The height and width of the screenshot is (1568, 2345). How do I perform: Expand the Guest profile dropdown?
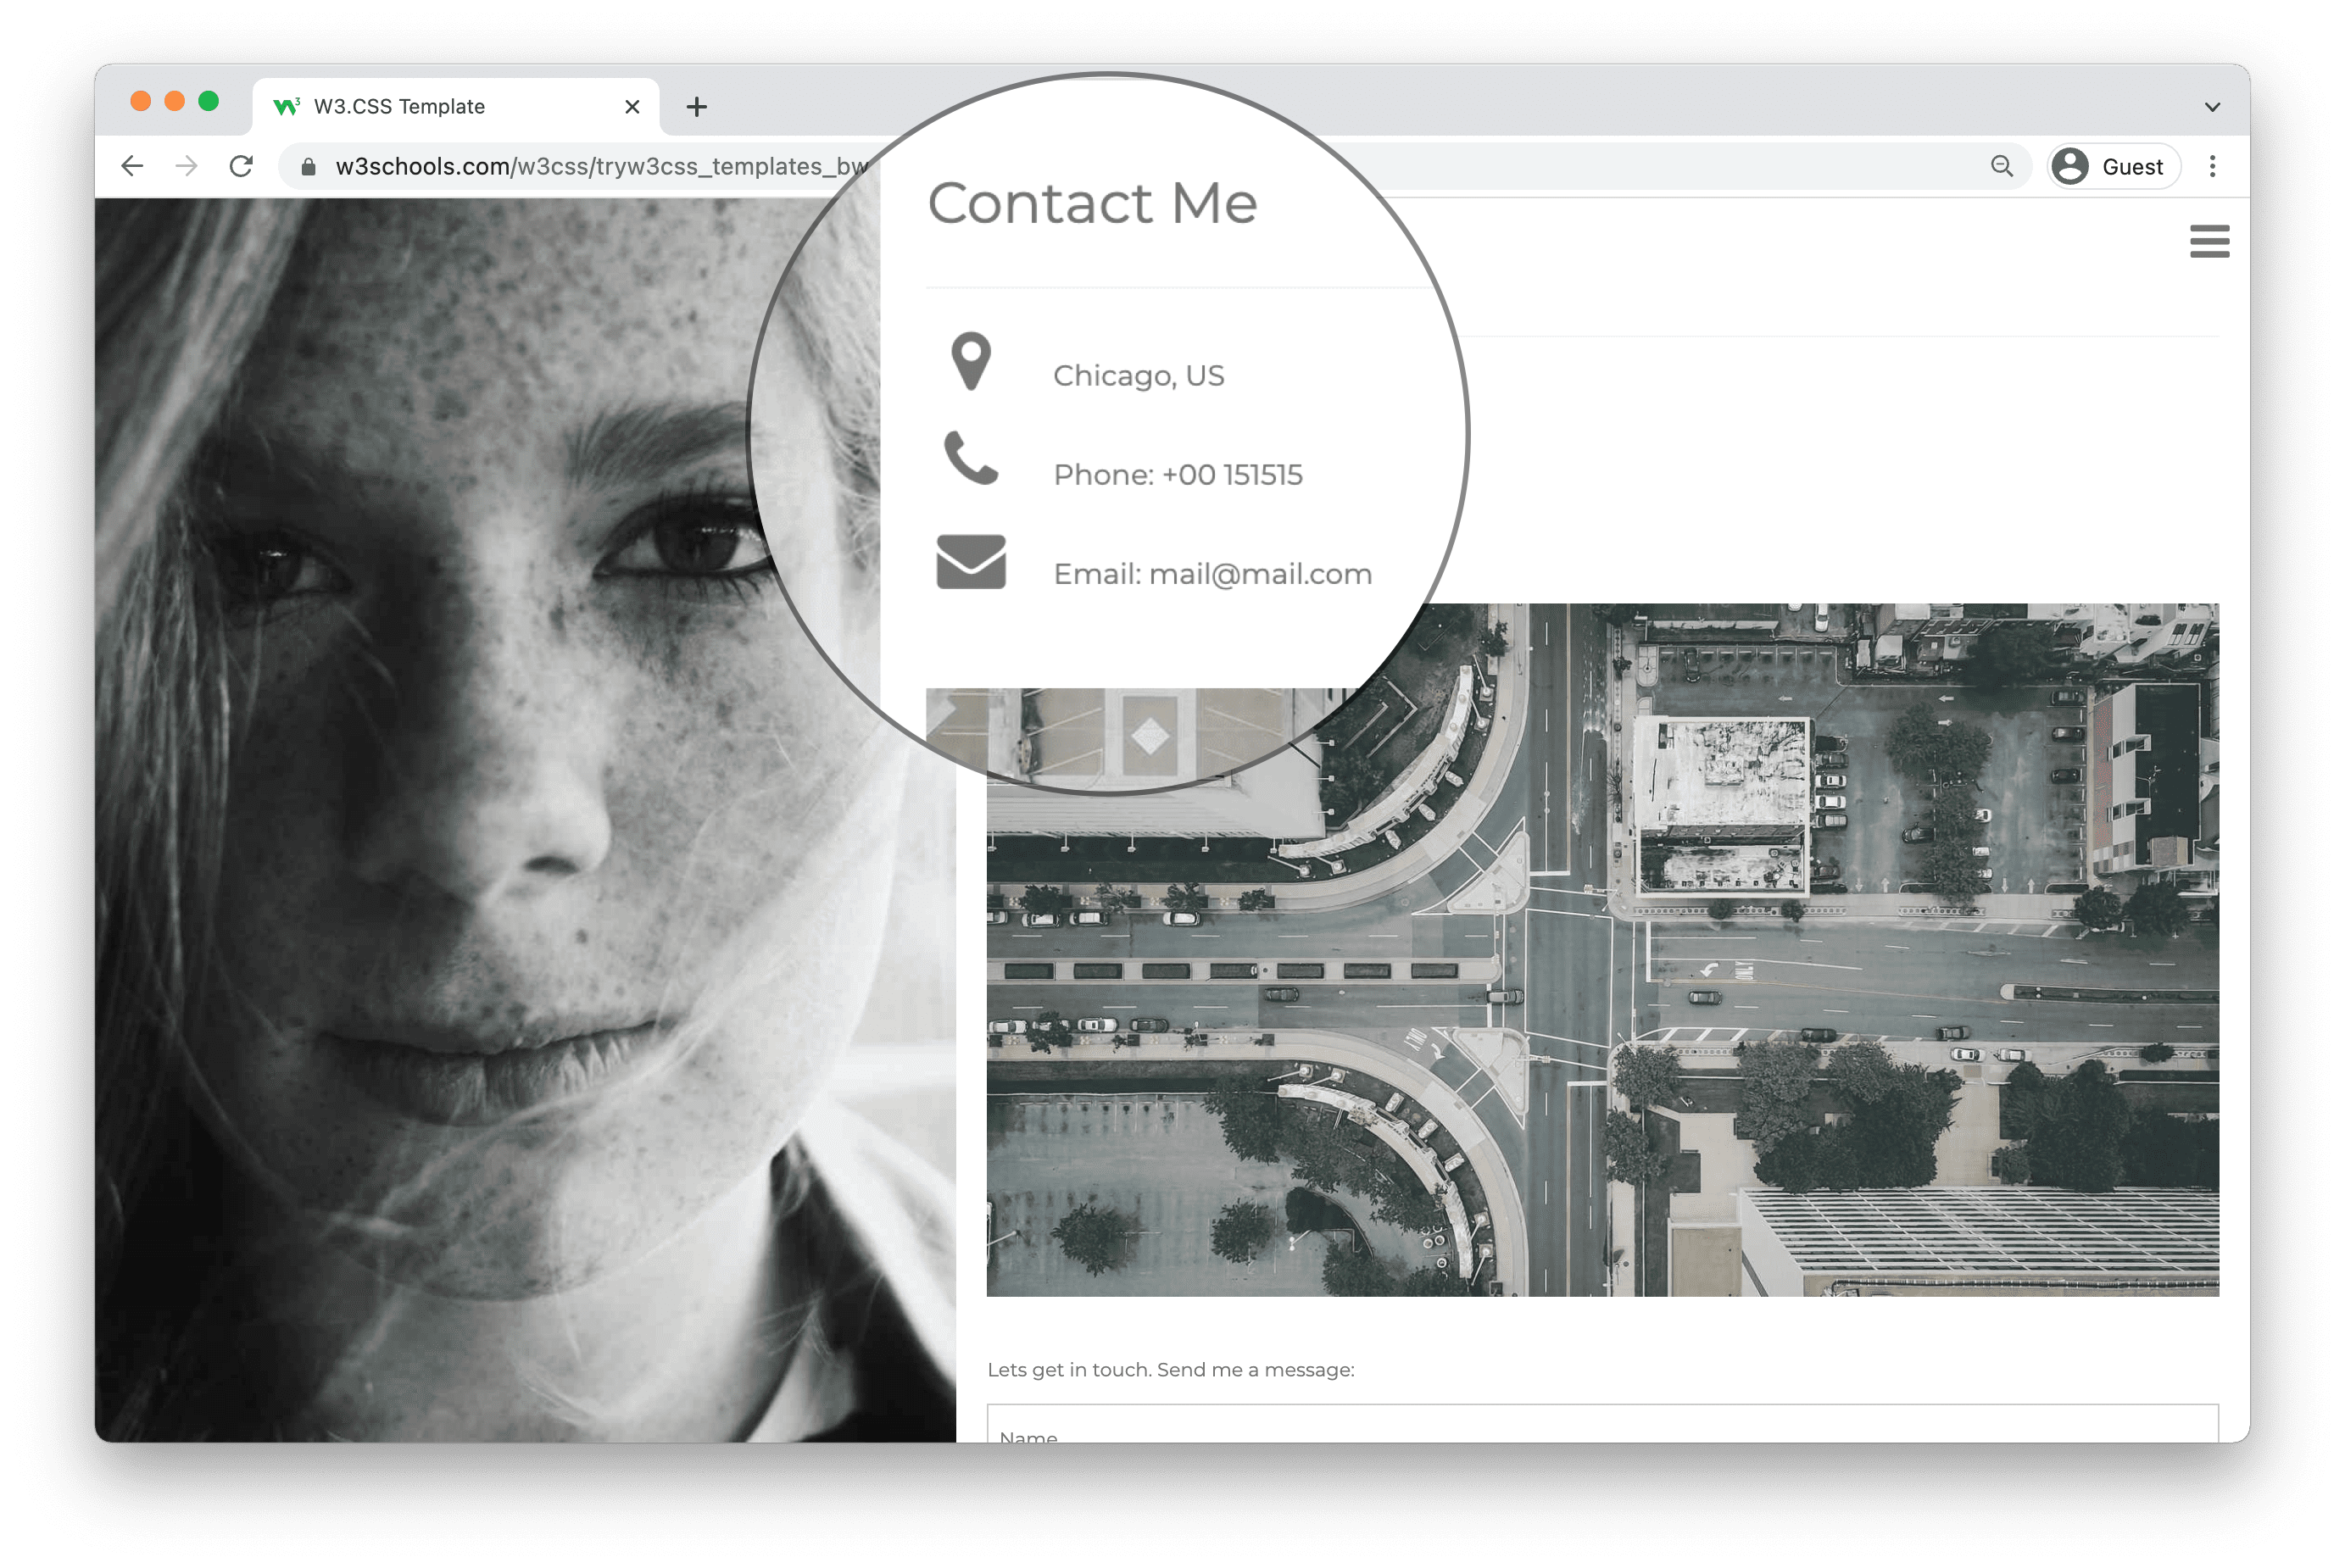click(2113, 166)
